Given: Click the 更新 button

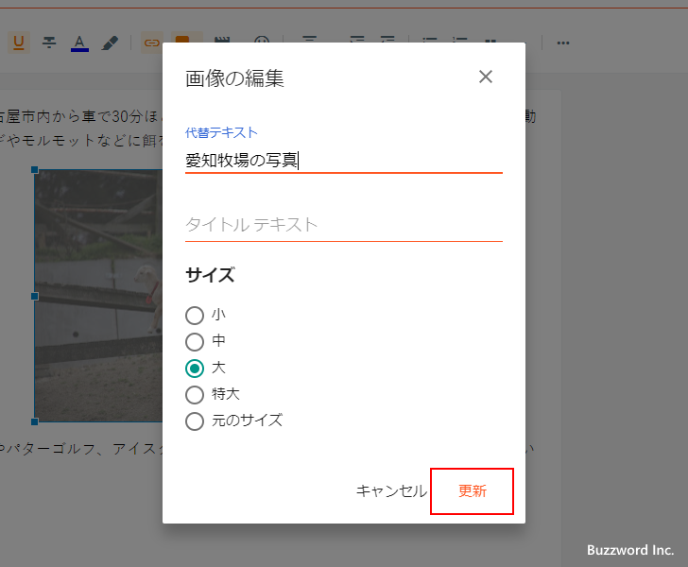Looking at the screenshot, I should [x=473, y=491].
